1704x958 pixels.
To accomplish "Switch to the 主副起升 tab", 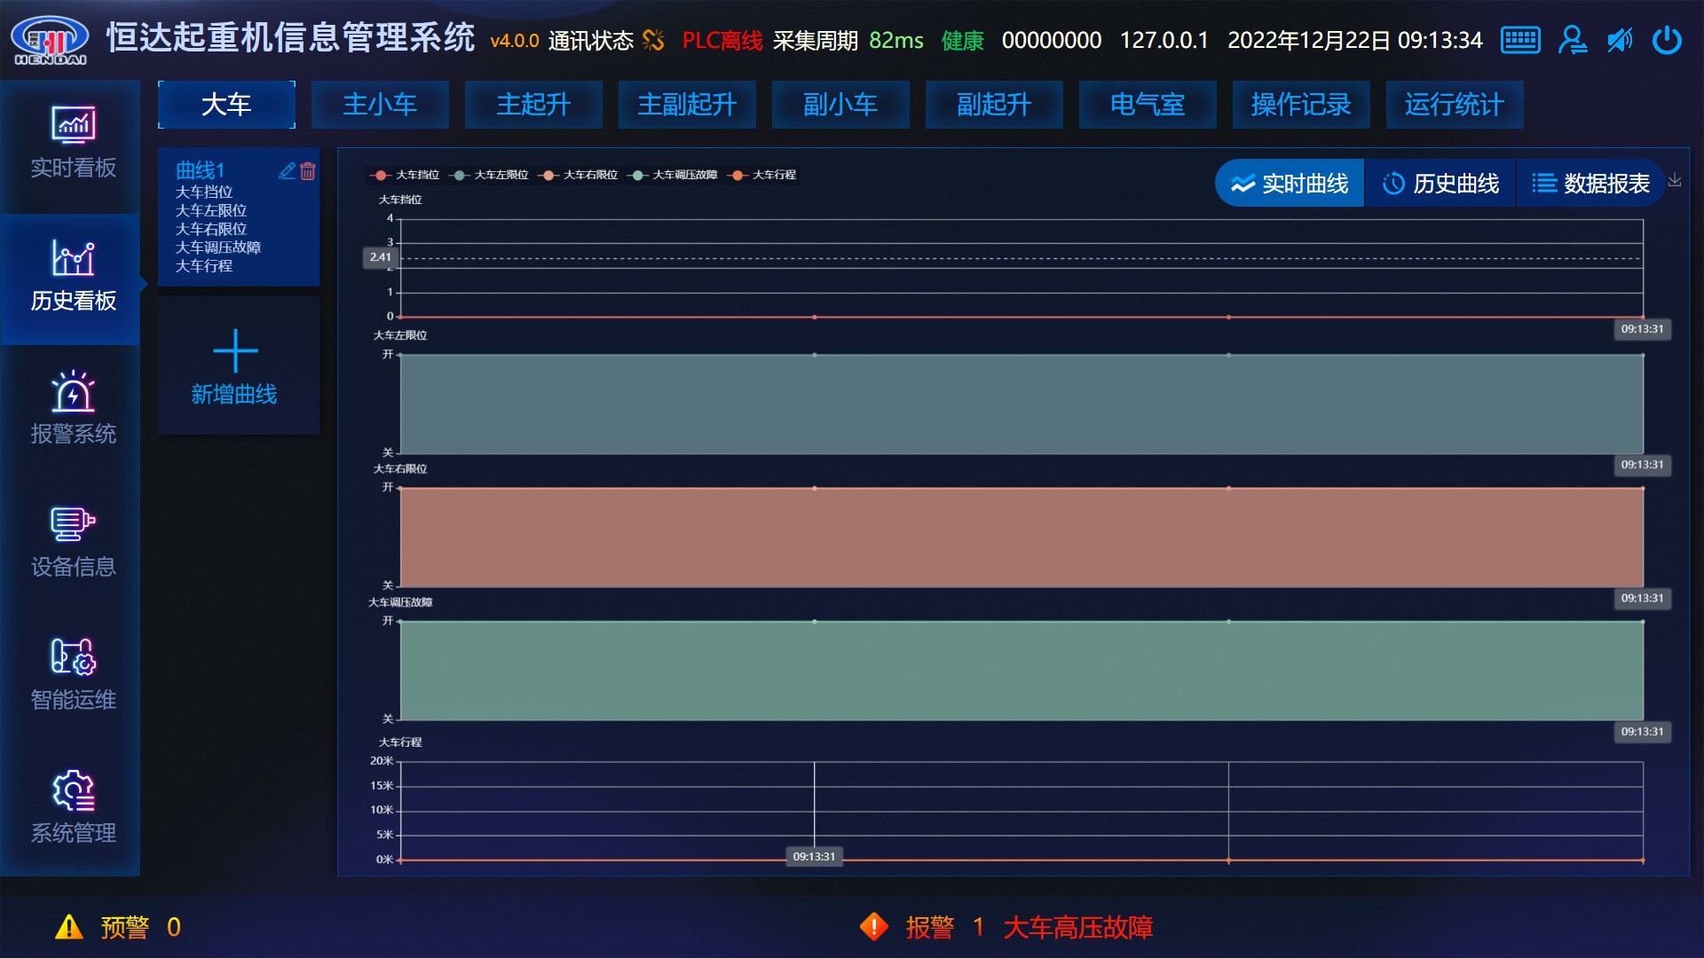I will click(x=687, y=105).
